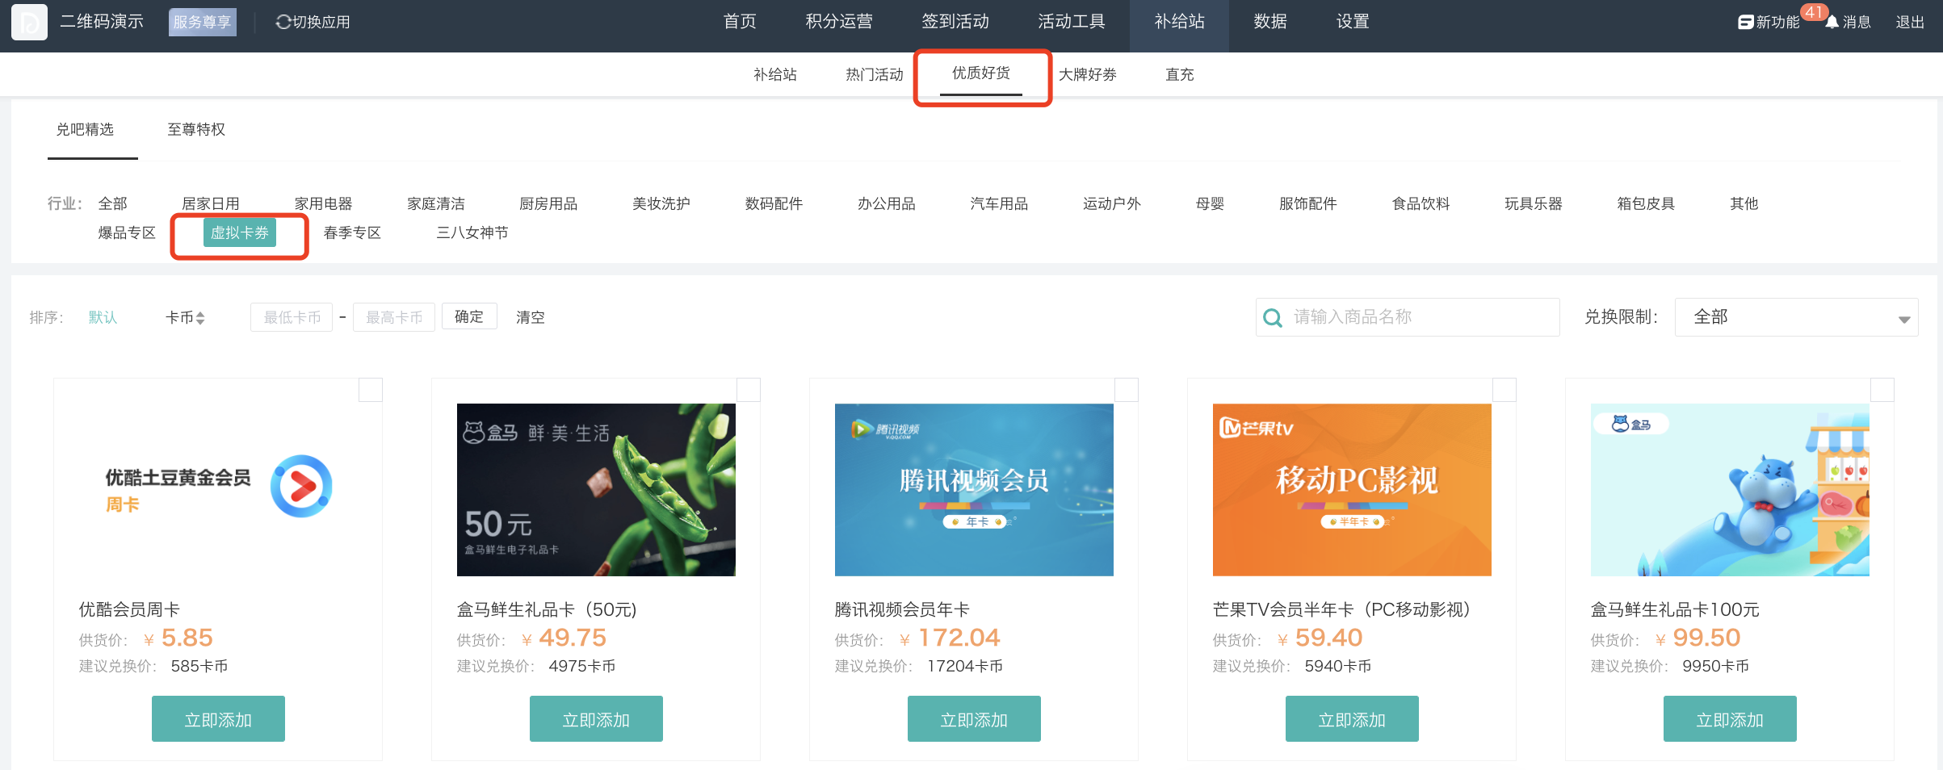The width and height of the screenshot is (1943, 770).
Task: Select the 爆品专区 category
Action: click(x=127, y=233)
